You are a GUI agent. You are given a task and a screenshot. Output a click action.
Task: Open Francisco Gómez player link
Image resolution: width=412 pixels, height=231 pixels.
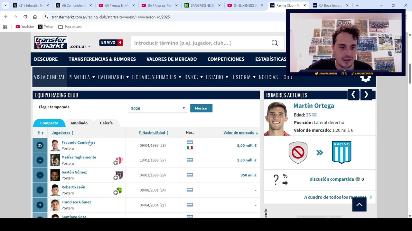[x=76, y=202]
